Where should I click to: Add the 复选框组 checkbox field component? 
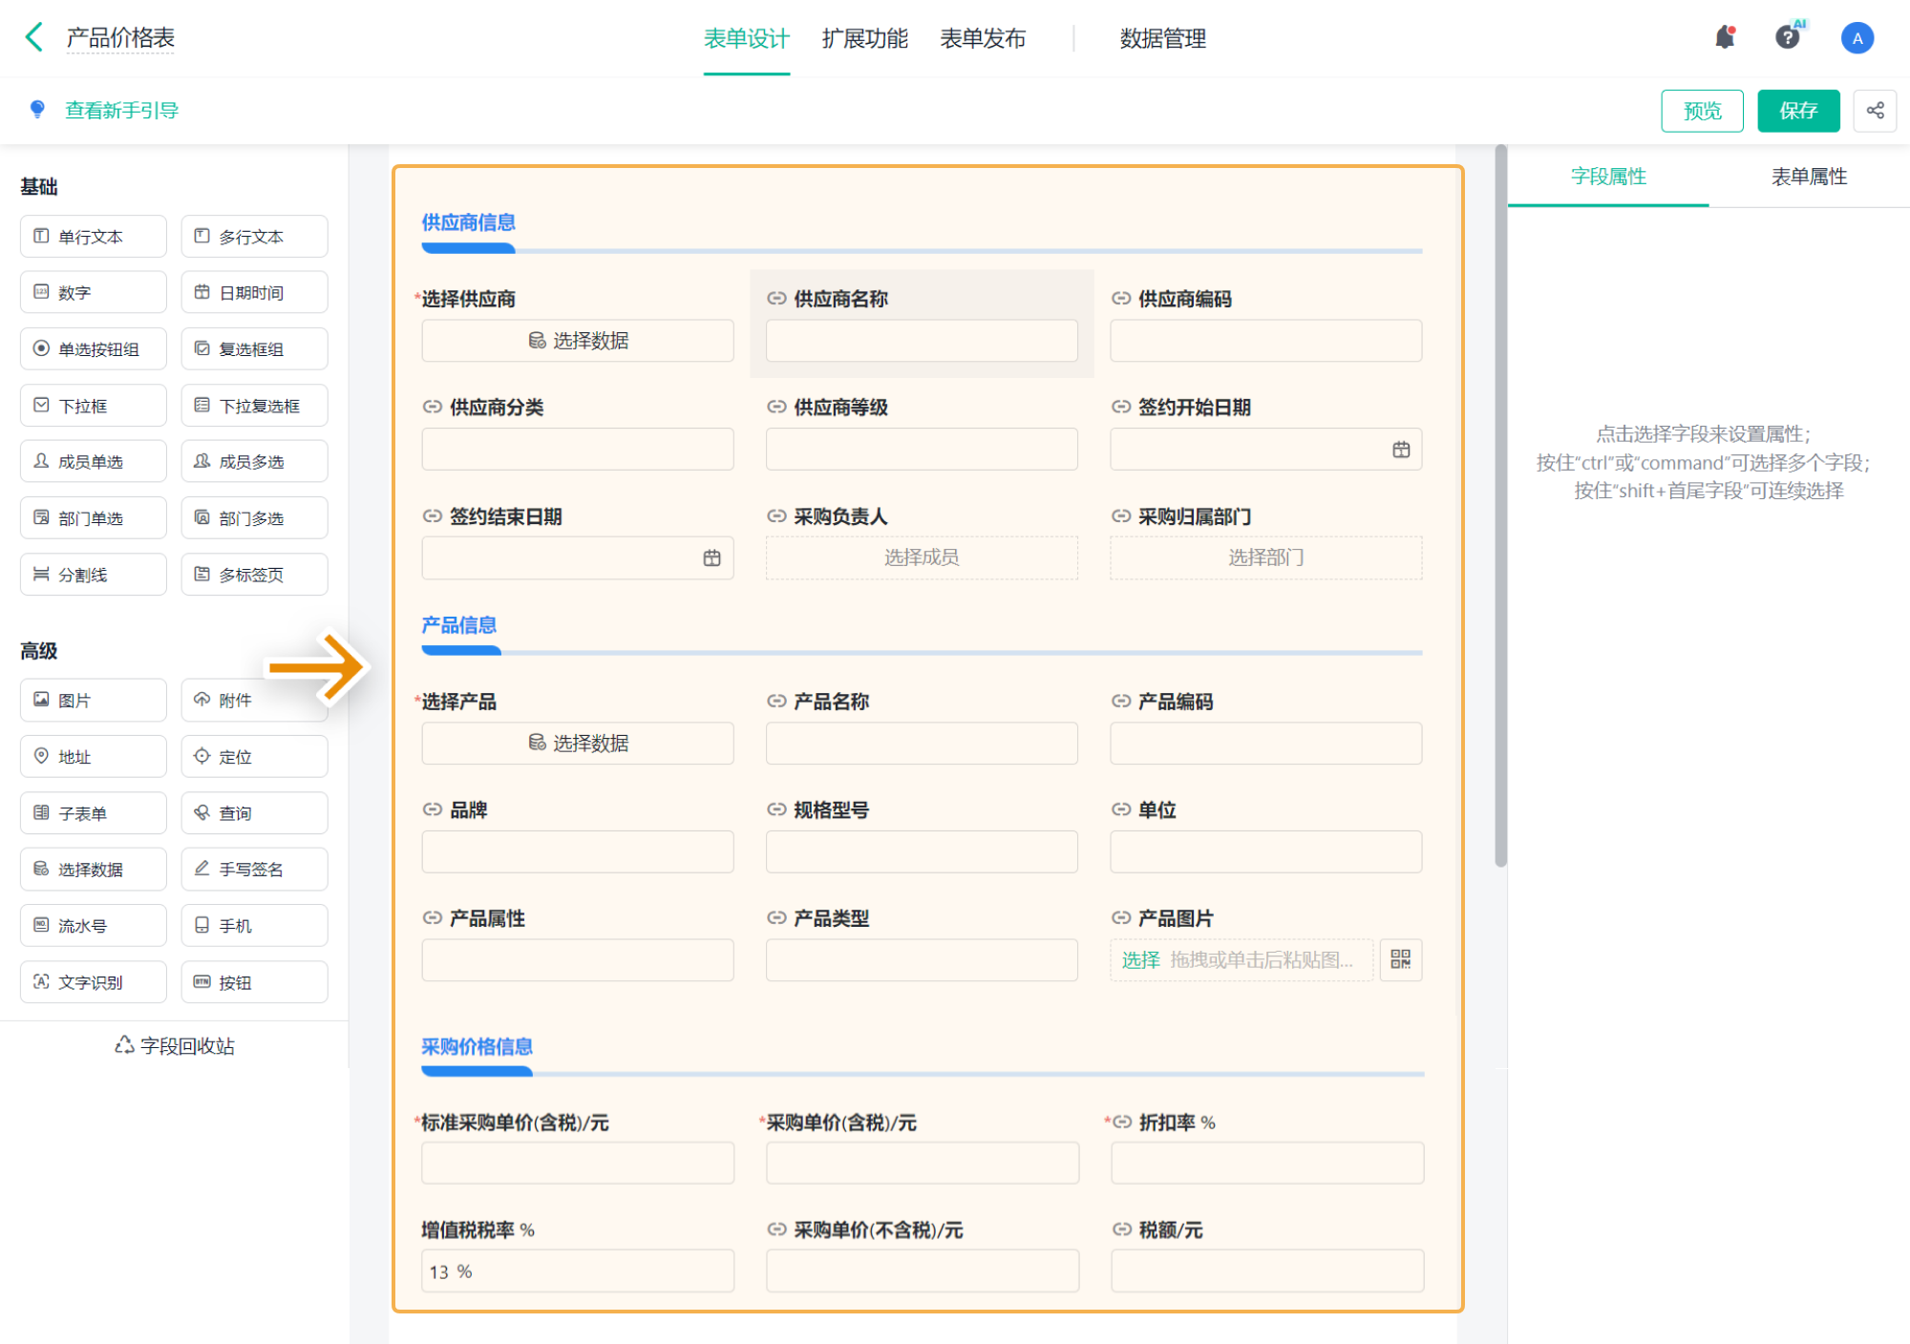point(254,349)
